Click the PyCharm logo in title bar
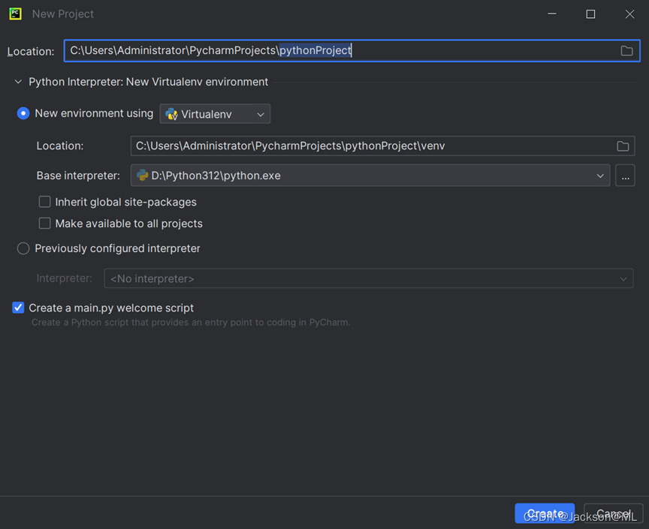This screenshot has width=649, height=529. (x=15, y=14)
